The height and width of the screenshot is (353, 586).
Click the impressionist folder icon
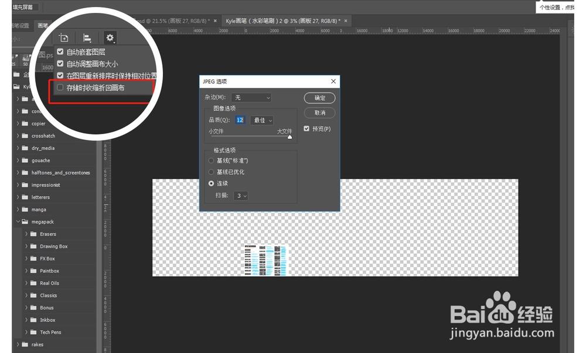point(25,185)
